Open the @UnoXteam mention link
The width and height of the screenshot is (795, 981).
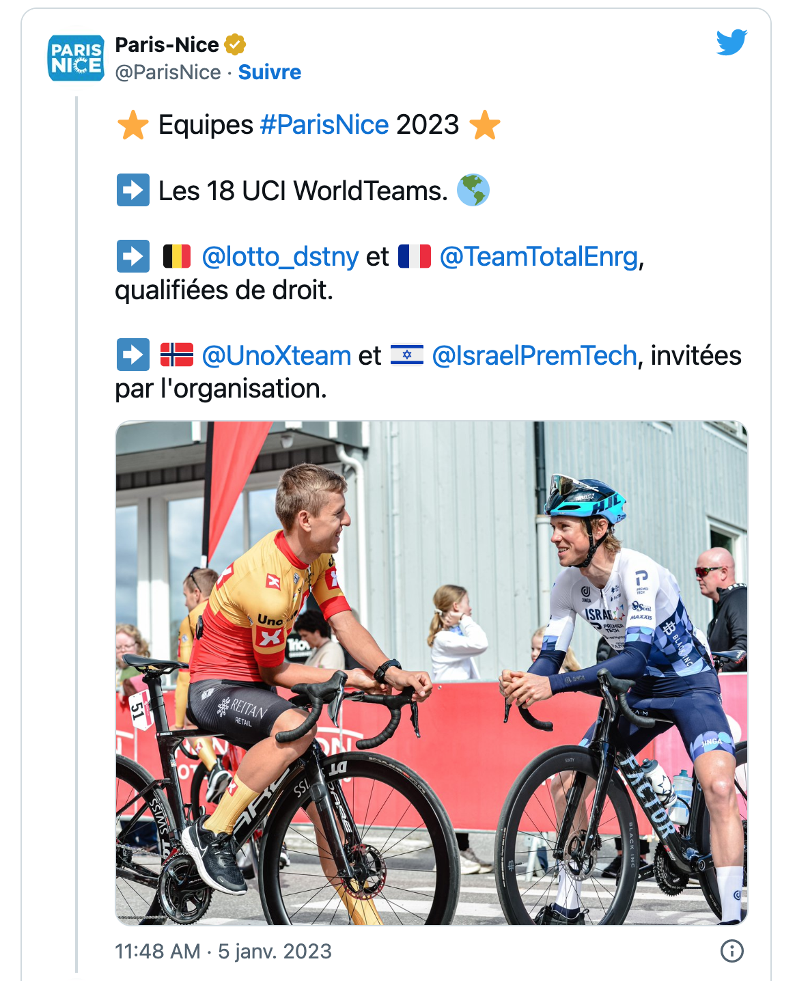[276, 356]
